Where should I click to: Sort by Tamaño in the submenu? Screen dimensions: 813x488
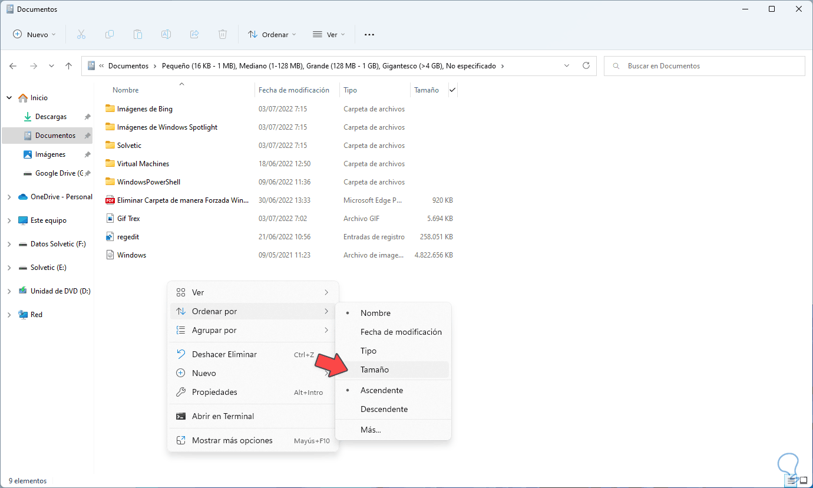pos(375,370)
